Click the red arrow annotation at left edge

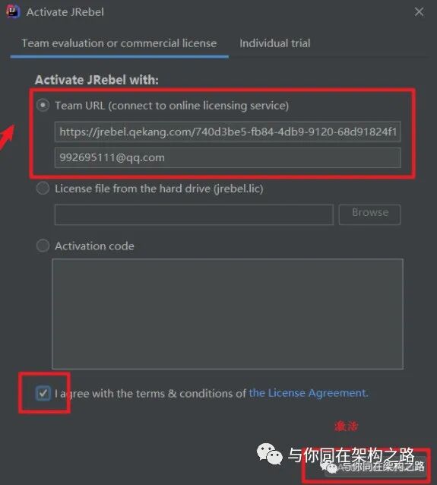(7, 137)
